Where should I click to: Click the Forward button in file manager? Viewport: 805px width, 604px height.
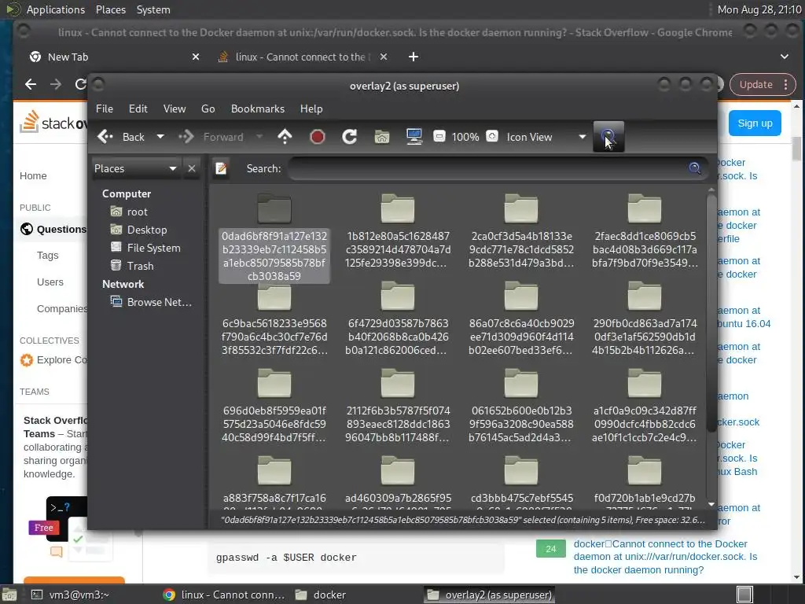(x=211, y=137)
